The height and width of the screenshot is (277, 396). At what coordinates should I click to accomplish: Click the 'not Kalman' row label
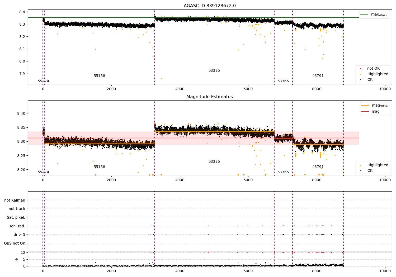(x=15, y=200)
